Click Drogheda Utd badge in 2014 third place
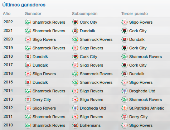 (x=125, y=91)
